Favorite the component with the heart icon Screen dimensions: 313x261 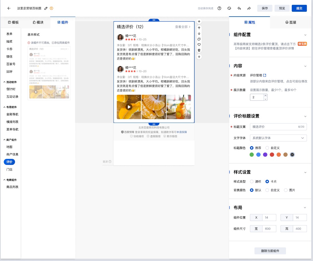click(199, 45)
